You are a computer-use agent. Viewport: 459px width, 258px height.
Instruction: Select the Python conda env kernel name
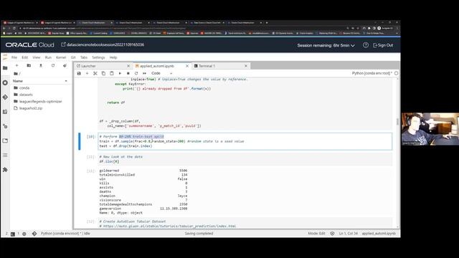[372, 73]
